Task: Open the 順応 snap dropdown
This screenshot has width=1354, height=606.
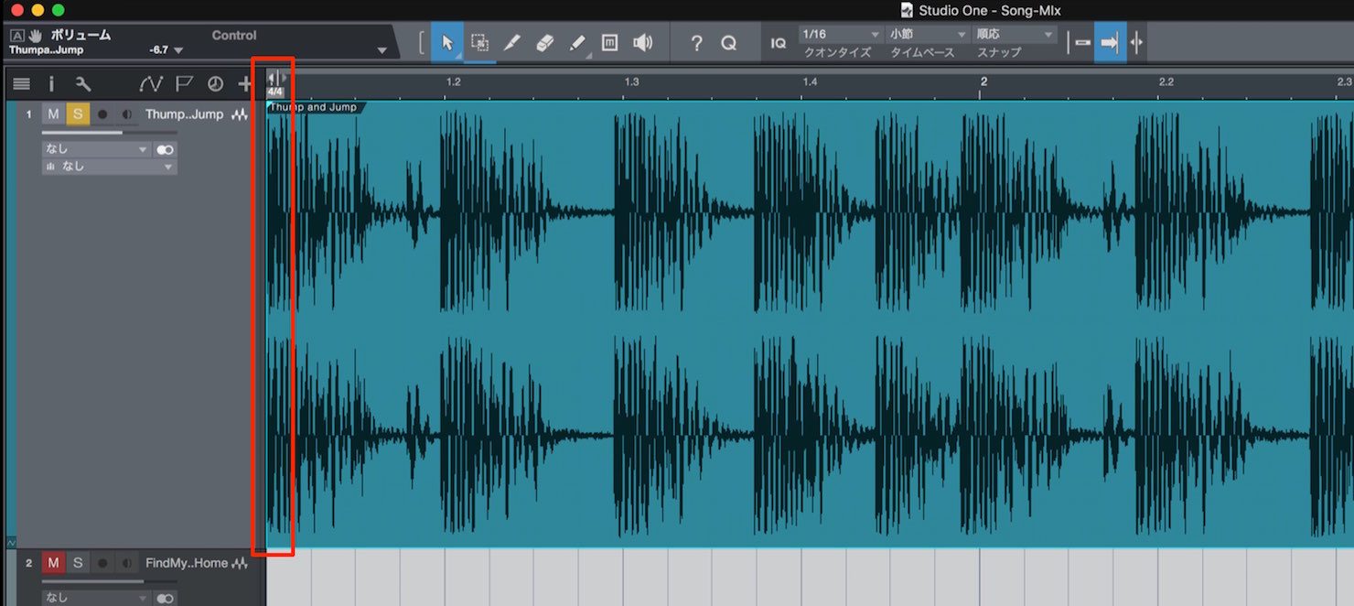Action: (1015, 34)
